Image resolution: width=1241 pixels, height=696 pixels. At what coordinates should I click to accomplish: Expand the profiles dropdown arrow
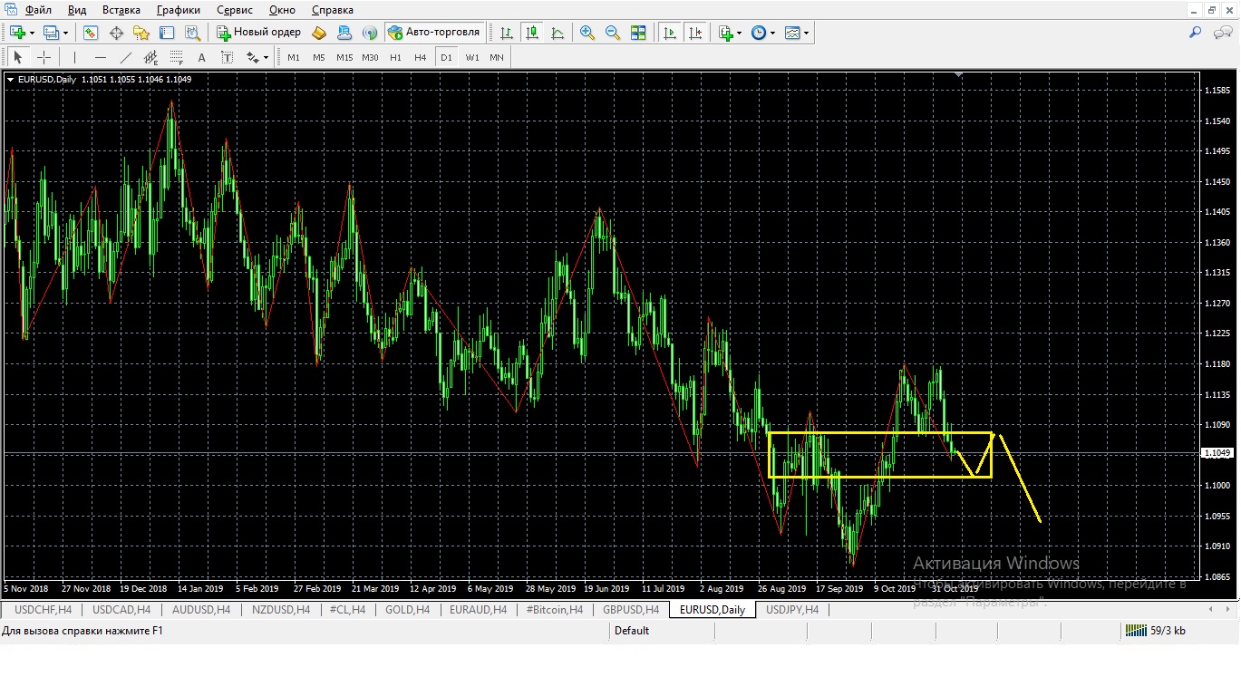click(x=65, y=34)
